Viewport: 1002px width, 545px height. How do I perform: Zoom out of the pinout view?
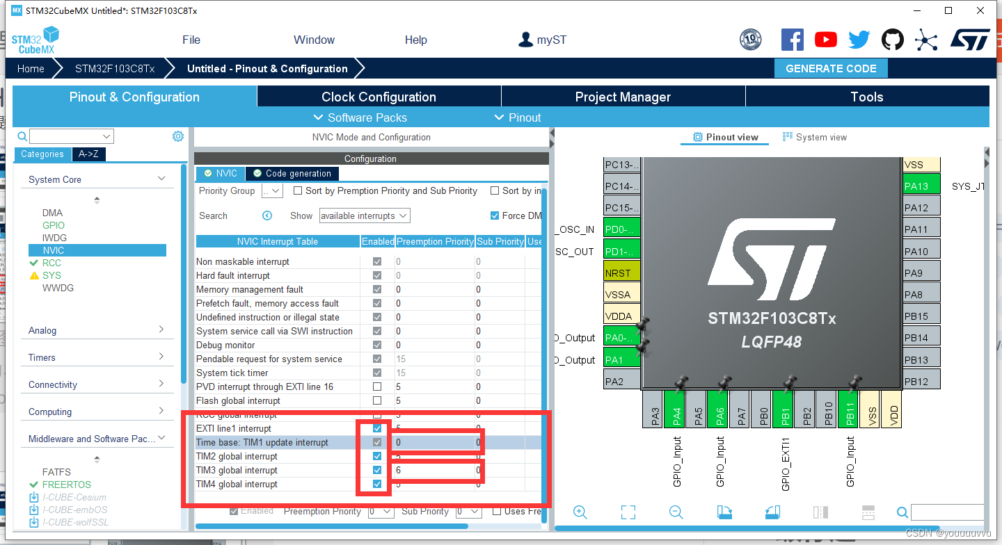[676, 512]
